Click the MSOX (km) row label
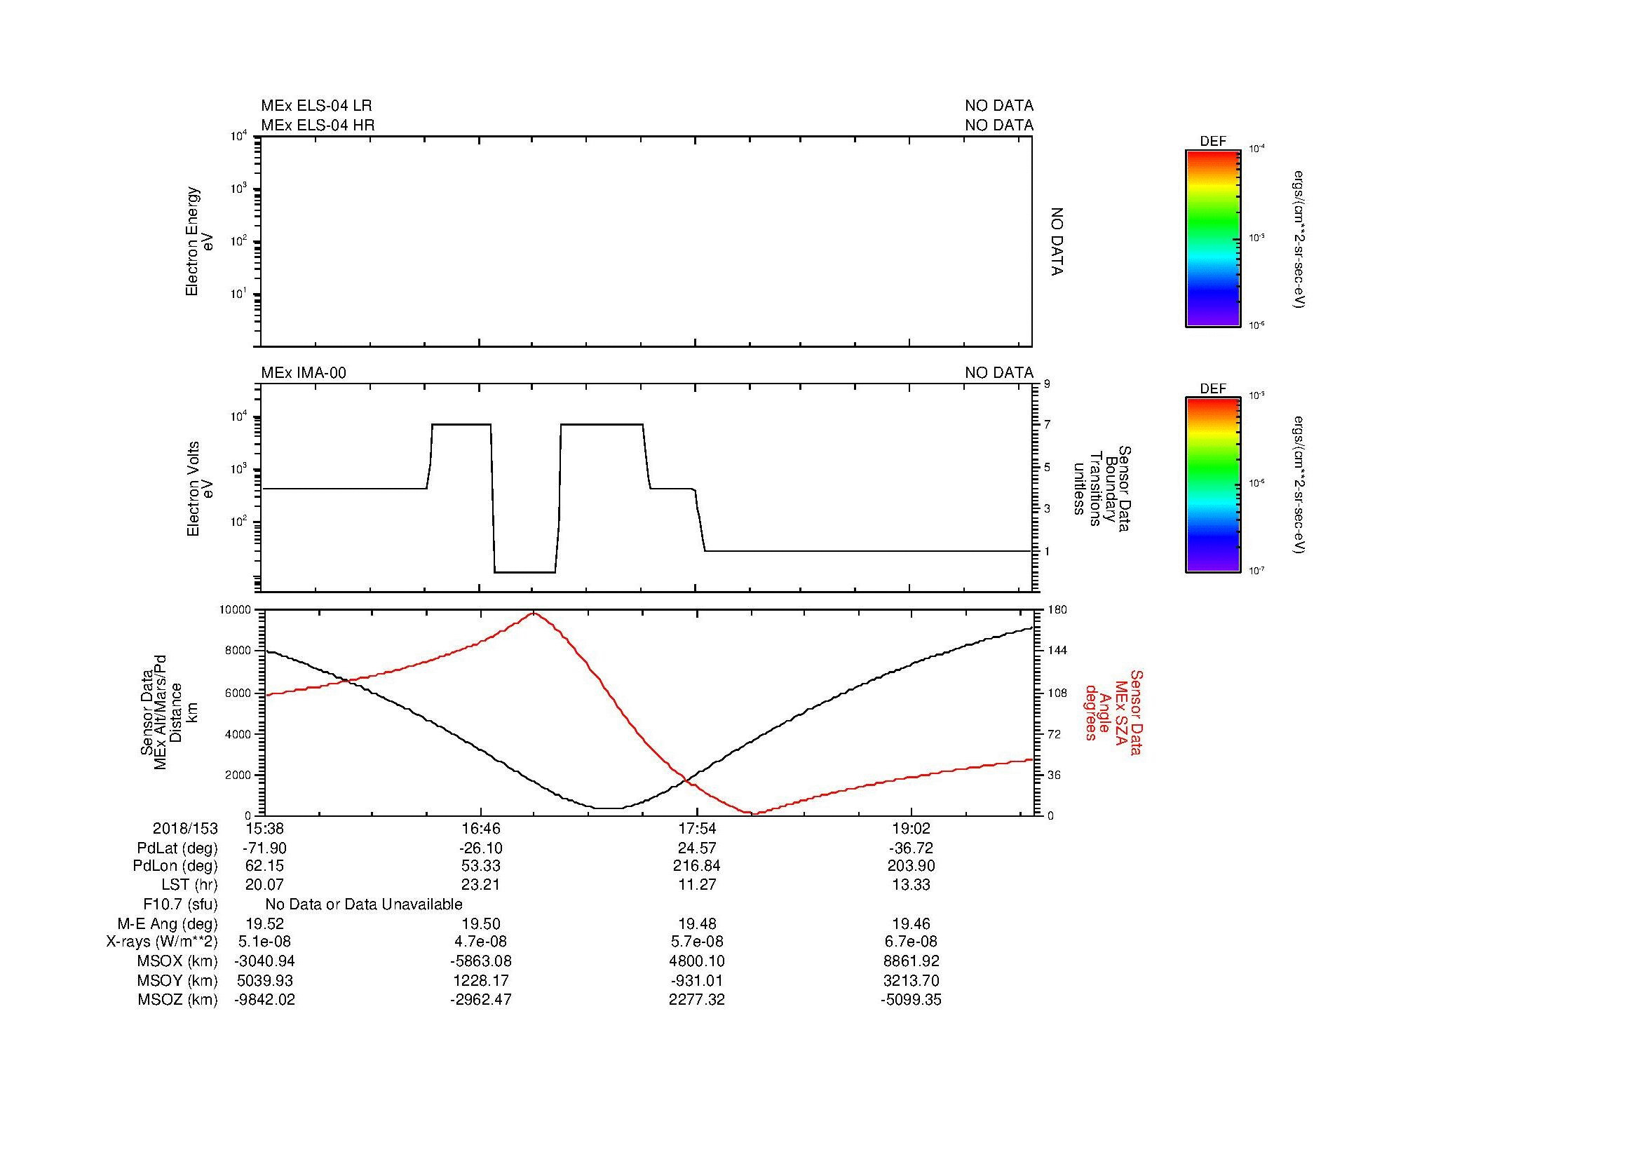The width and height of the screenshot is (1640, 1159). 177,961
